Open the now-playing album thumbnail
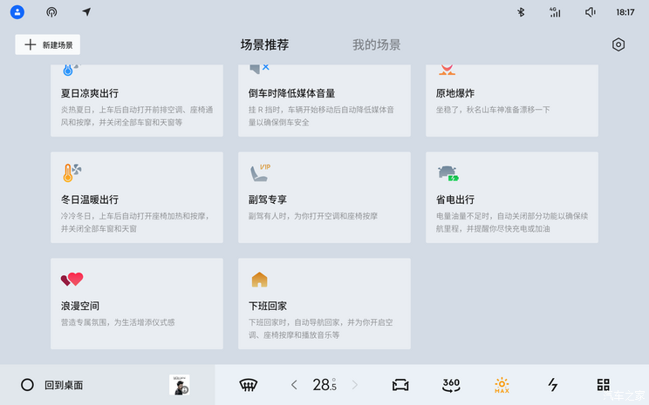The width and height of the screenshot is (649, 405). coord(180,385)
